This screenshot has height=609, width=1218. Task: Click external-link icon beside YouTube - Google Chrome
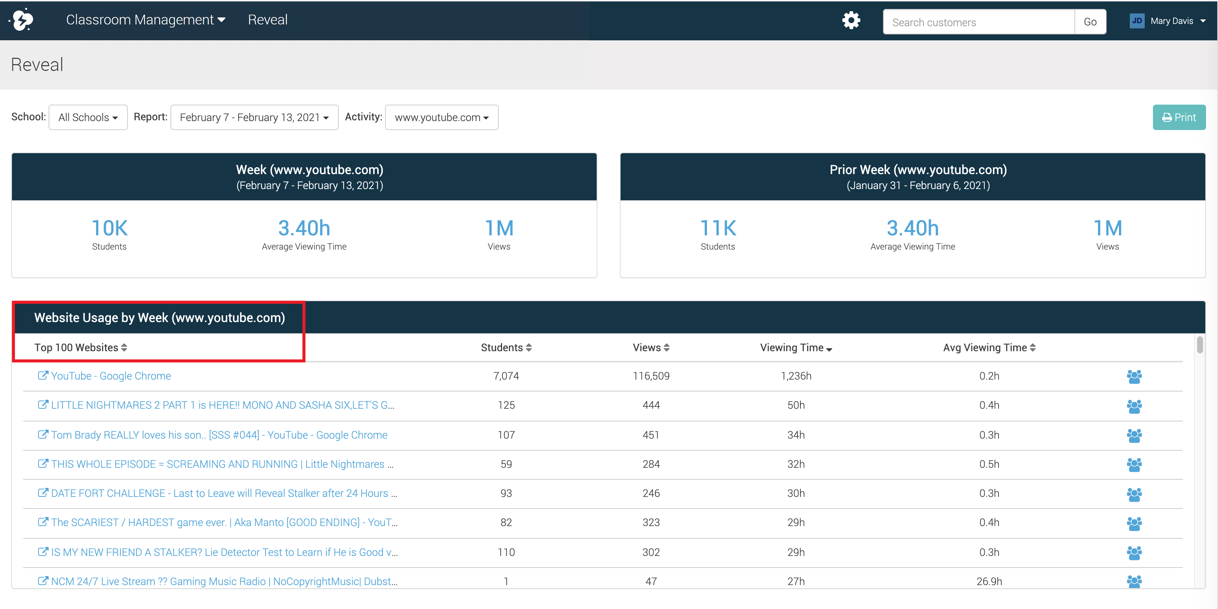point(43,375)
